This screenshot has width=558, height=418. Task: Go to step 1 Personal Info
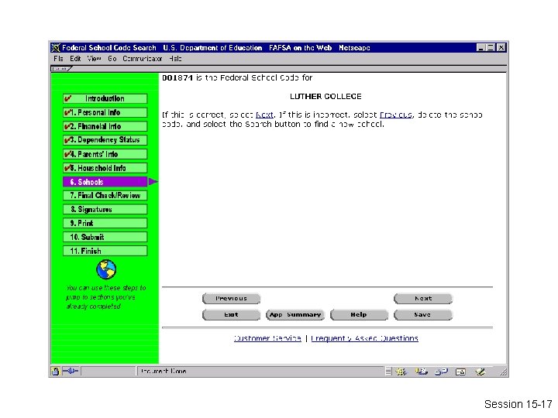point(105,112)
